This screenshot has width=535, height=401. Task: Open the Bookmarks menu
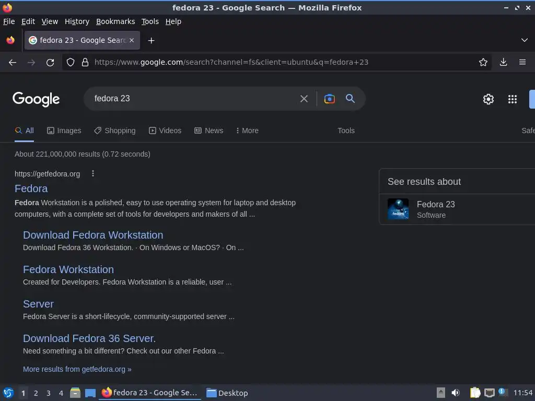115,21
